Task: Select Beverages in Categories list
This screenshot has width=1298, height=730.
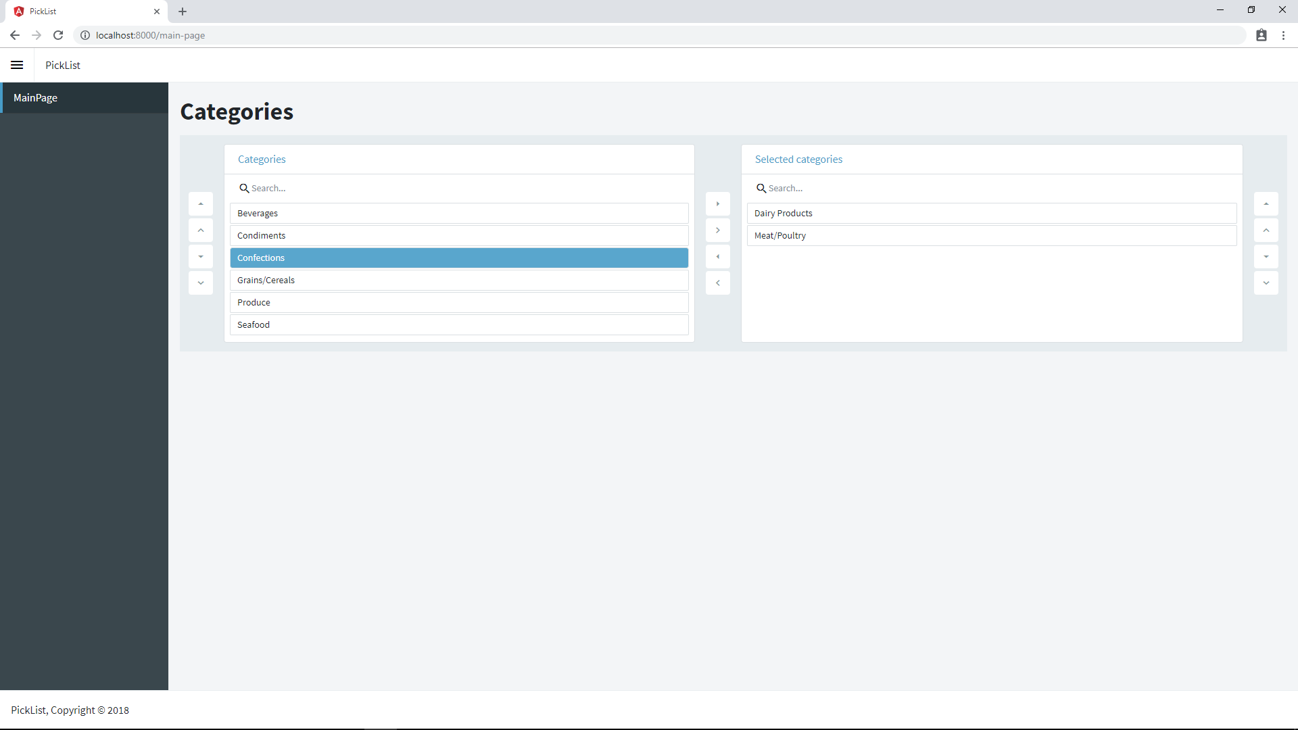Action: coord(459,214)
